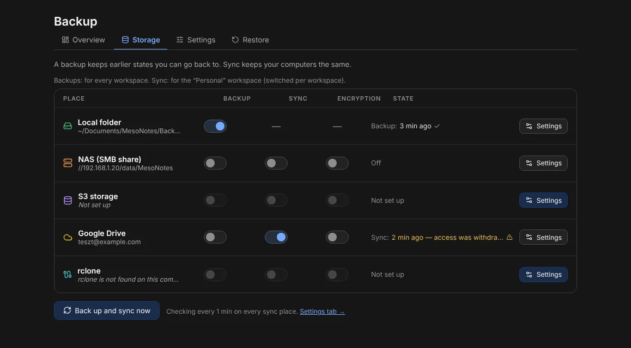Click the BACKUP column header
Image resolution: width=631 pixels, height=348 pixels.
pos(237,98)
